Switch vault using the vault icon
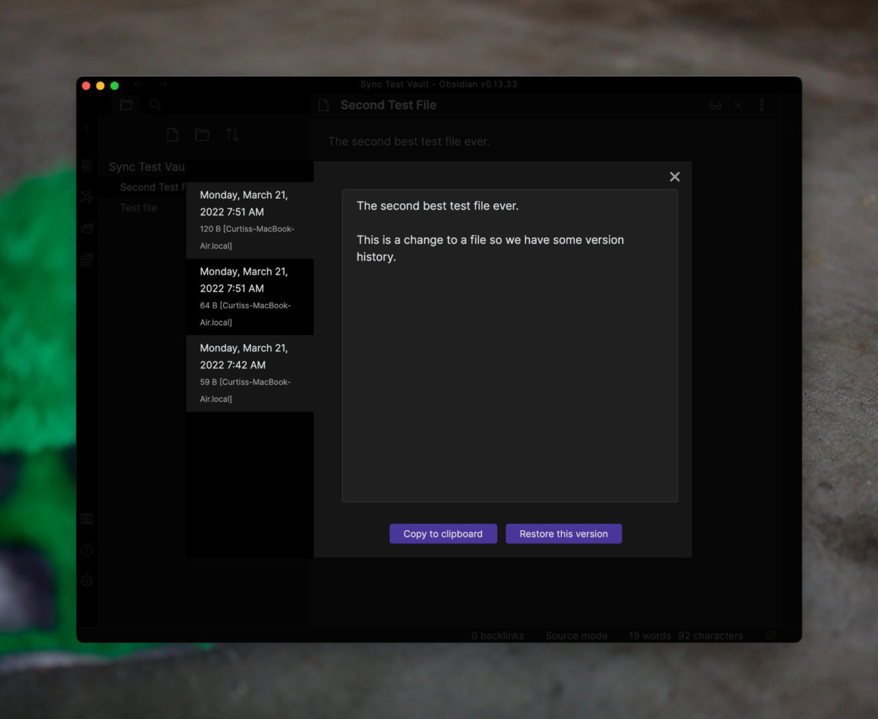 86,519
